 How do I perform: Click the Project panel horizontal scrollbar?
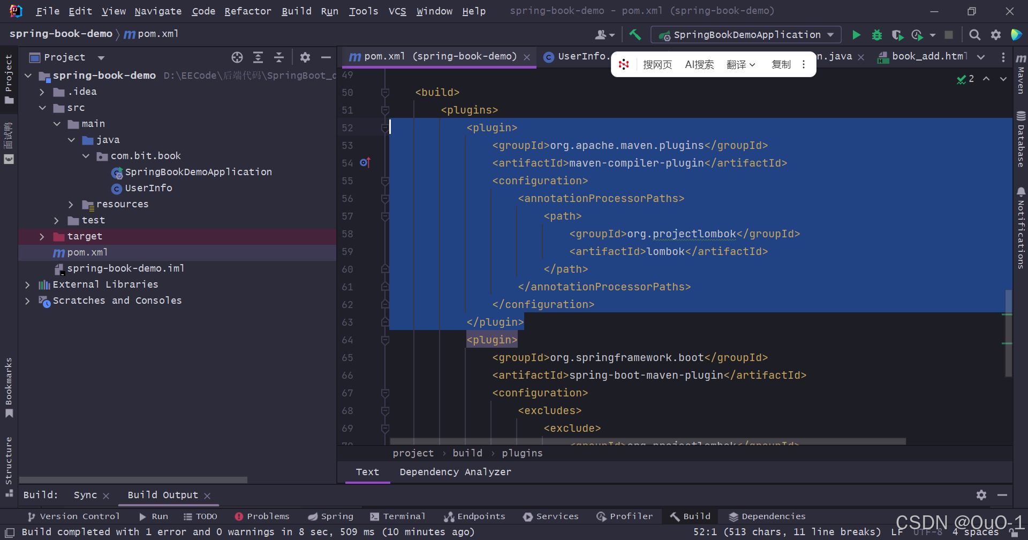(x=133, y=480)
